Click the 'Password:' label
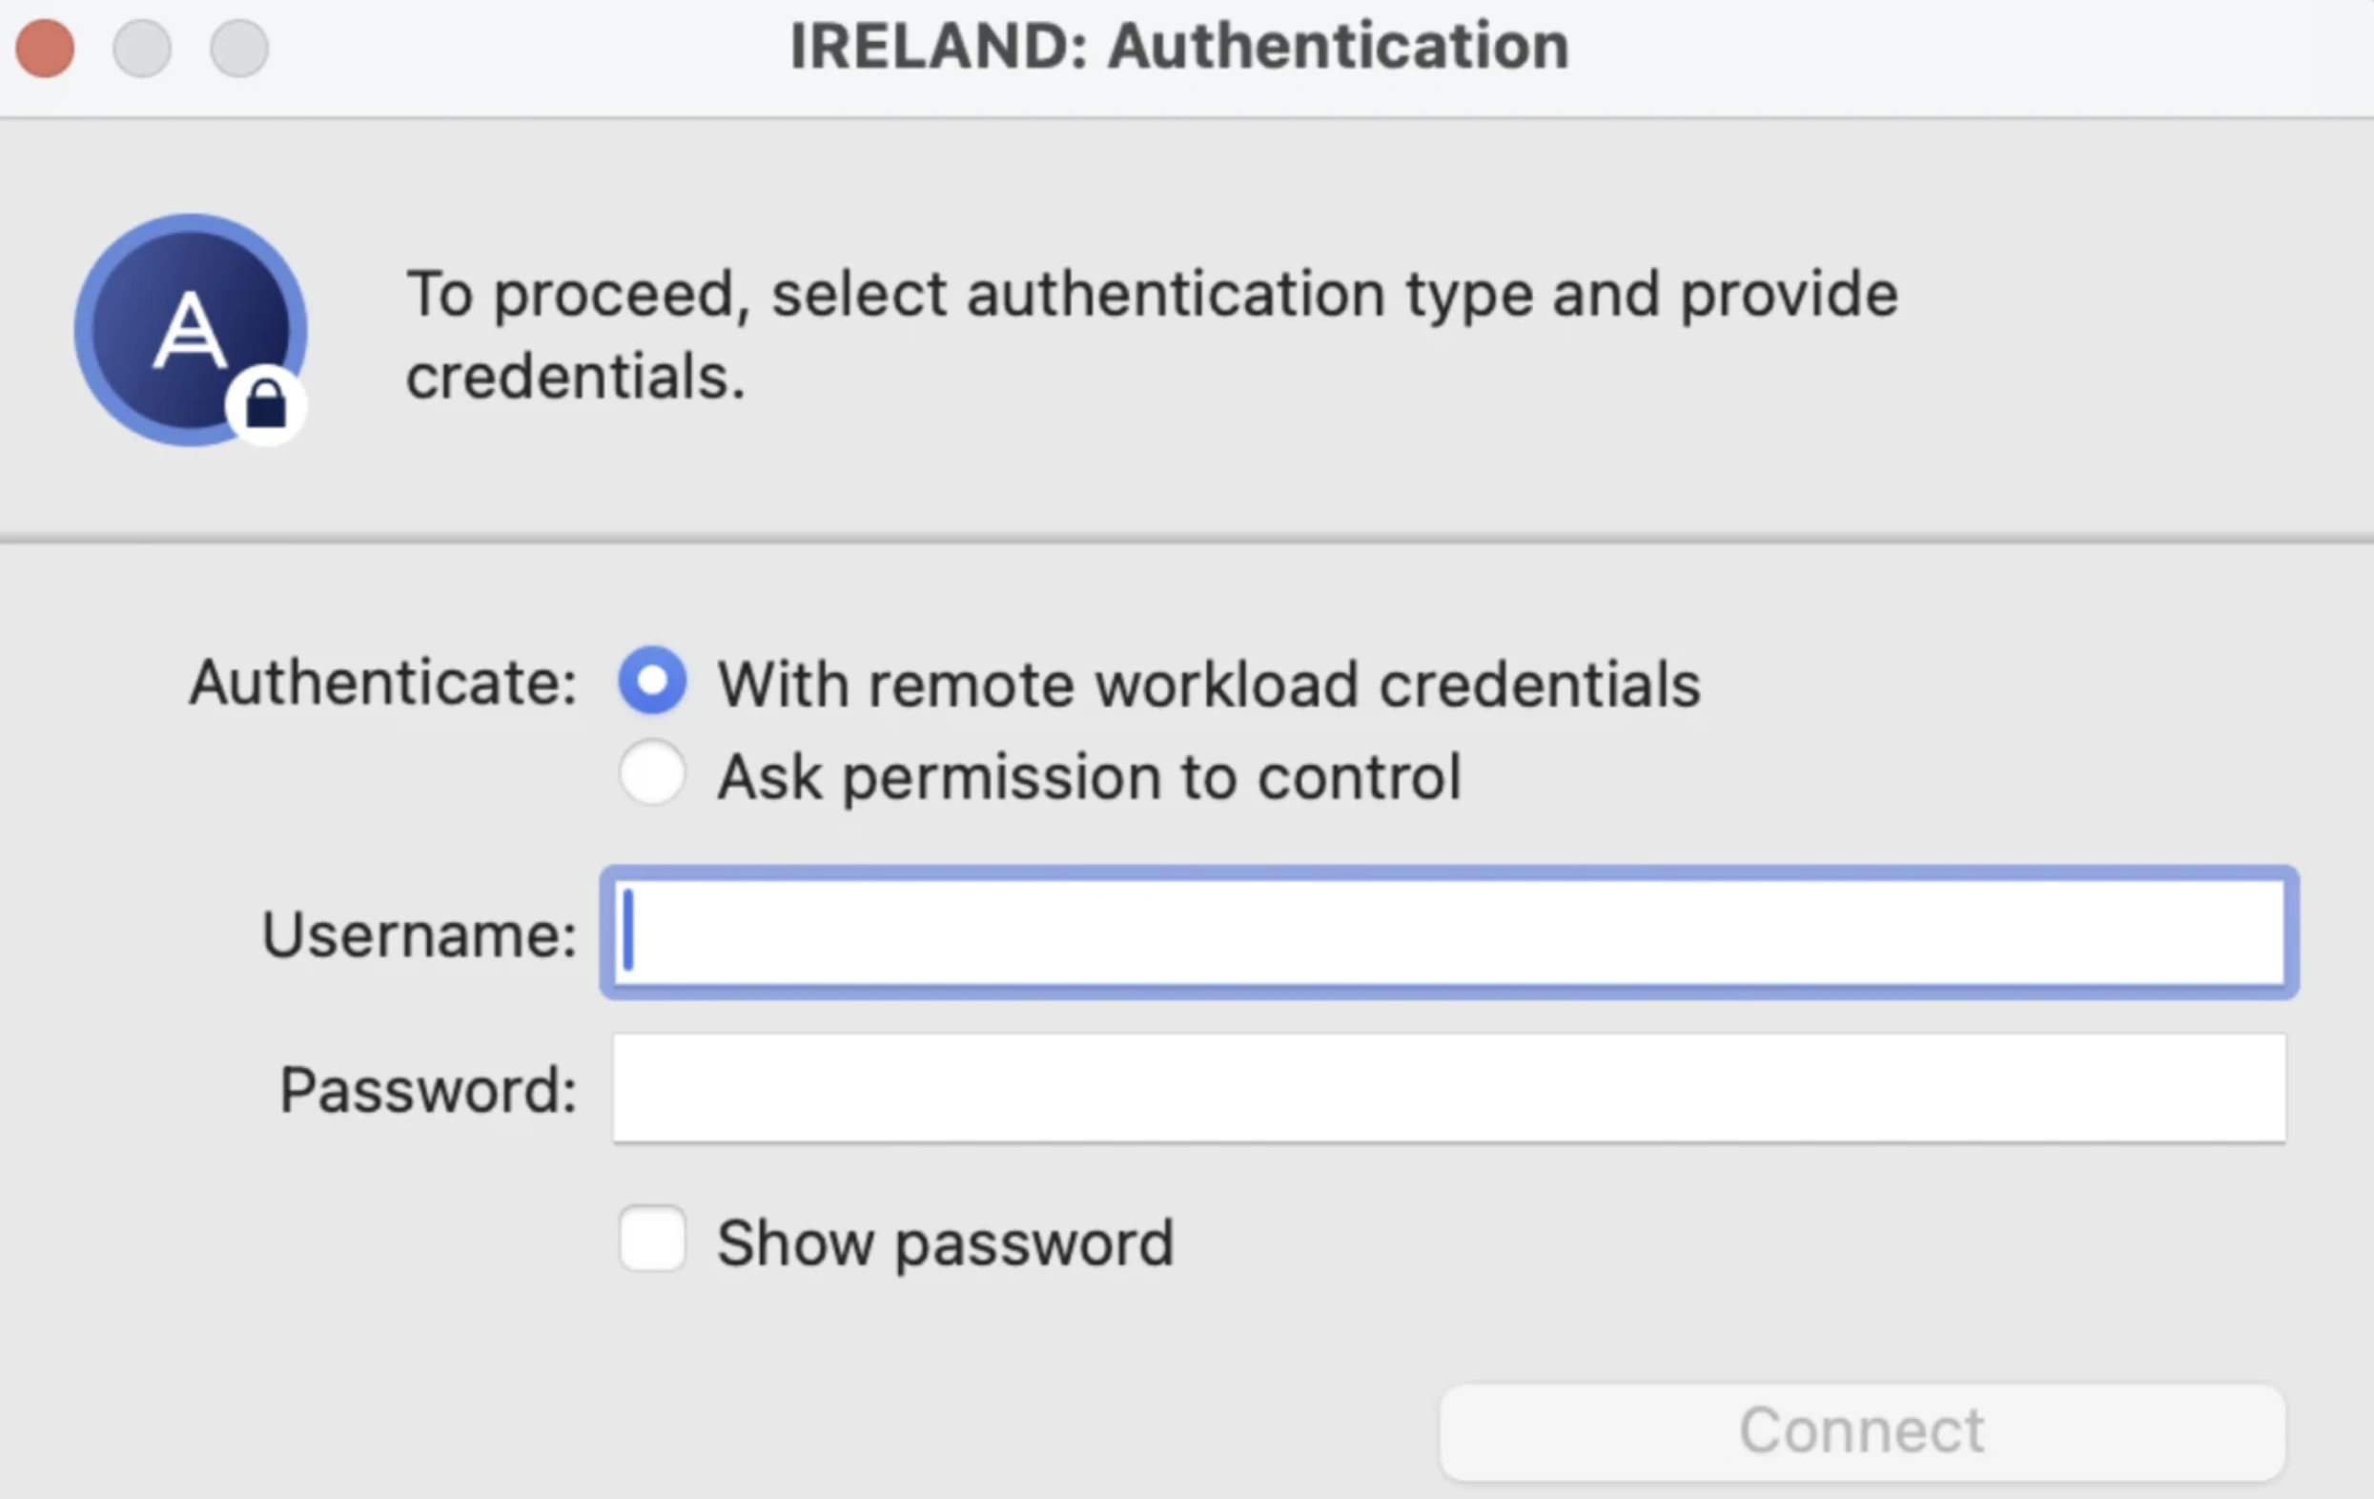2374x1499 pixels. coord(428,1090)
